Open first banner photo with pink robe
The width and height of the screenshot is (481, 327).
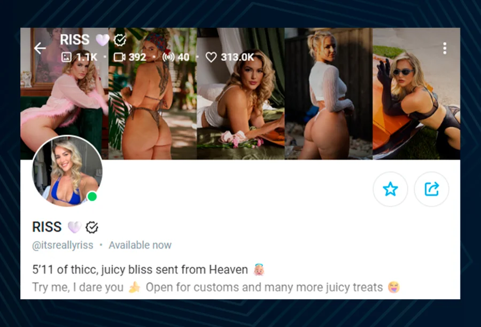[x=65, y=94]
